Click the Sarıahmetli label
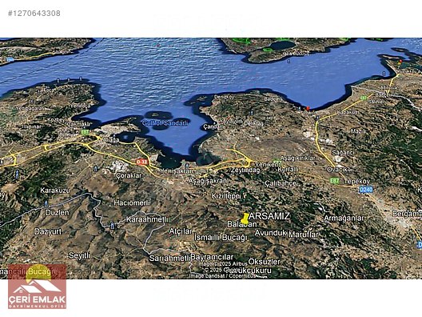Image resolution: width=422 pixels, height=317 pixels. pos(169,259)
